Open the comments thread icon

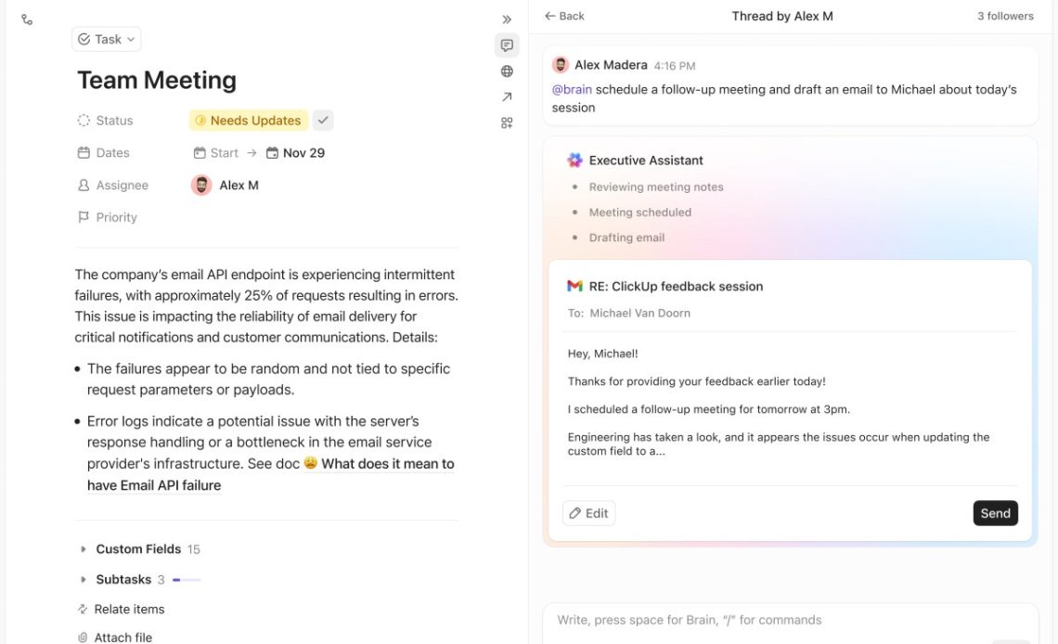pyautogui.click(x=507, y=45)
